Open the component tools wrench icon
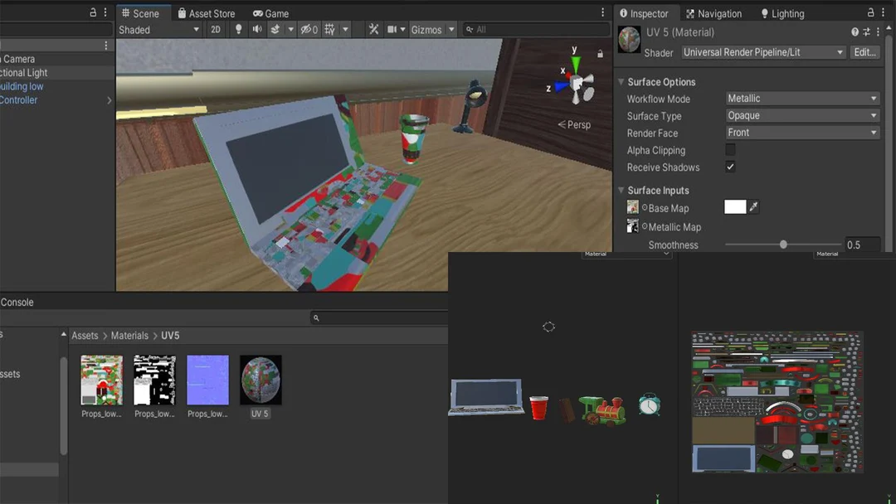Image resolution: width=896 pixels, height=504 pixels. [x=375, y=29]
